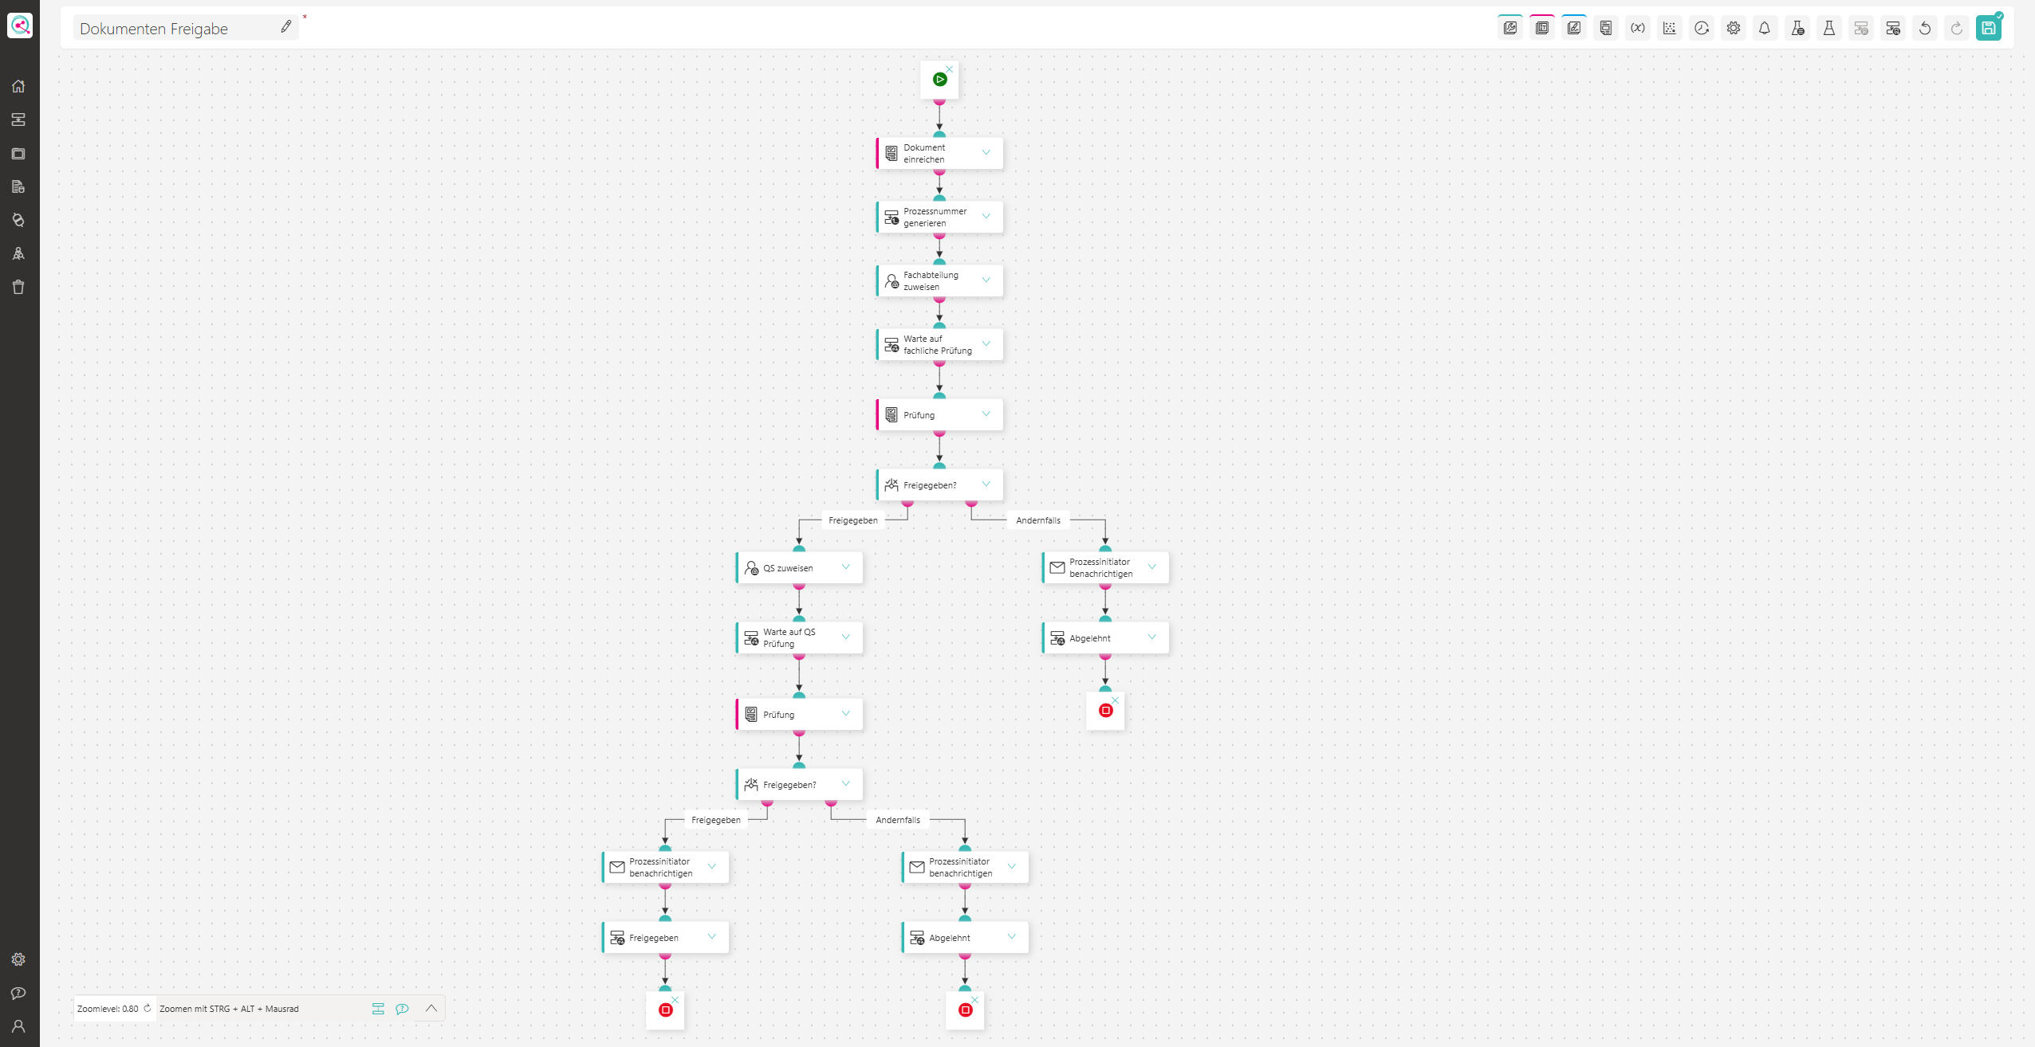Screen dimensions: 2035x1047
Task: Expand the 'QS zuweisen' node chevron
Action: point(845,567)
